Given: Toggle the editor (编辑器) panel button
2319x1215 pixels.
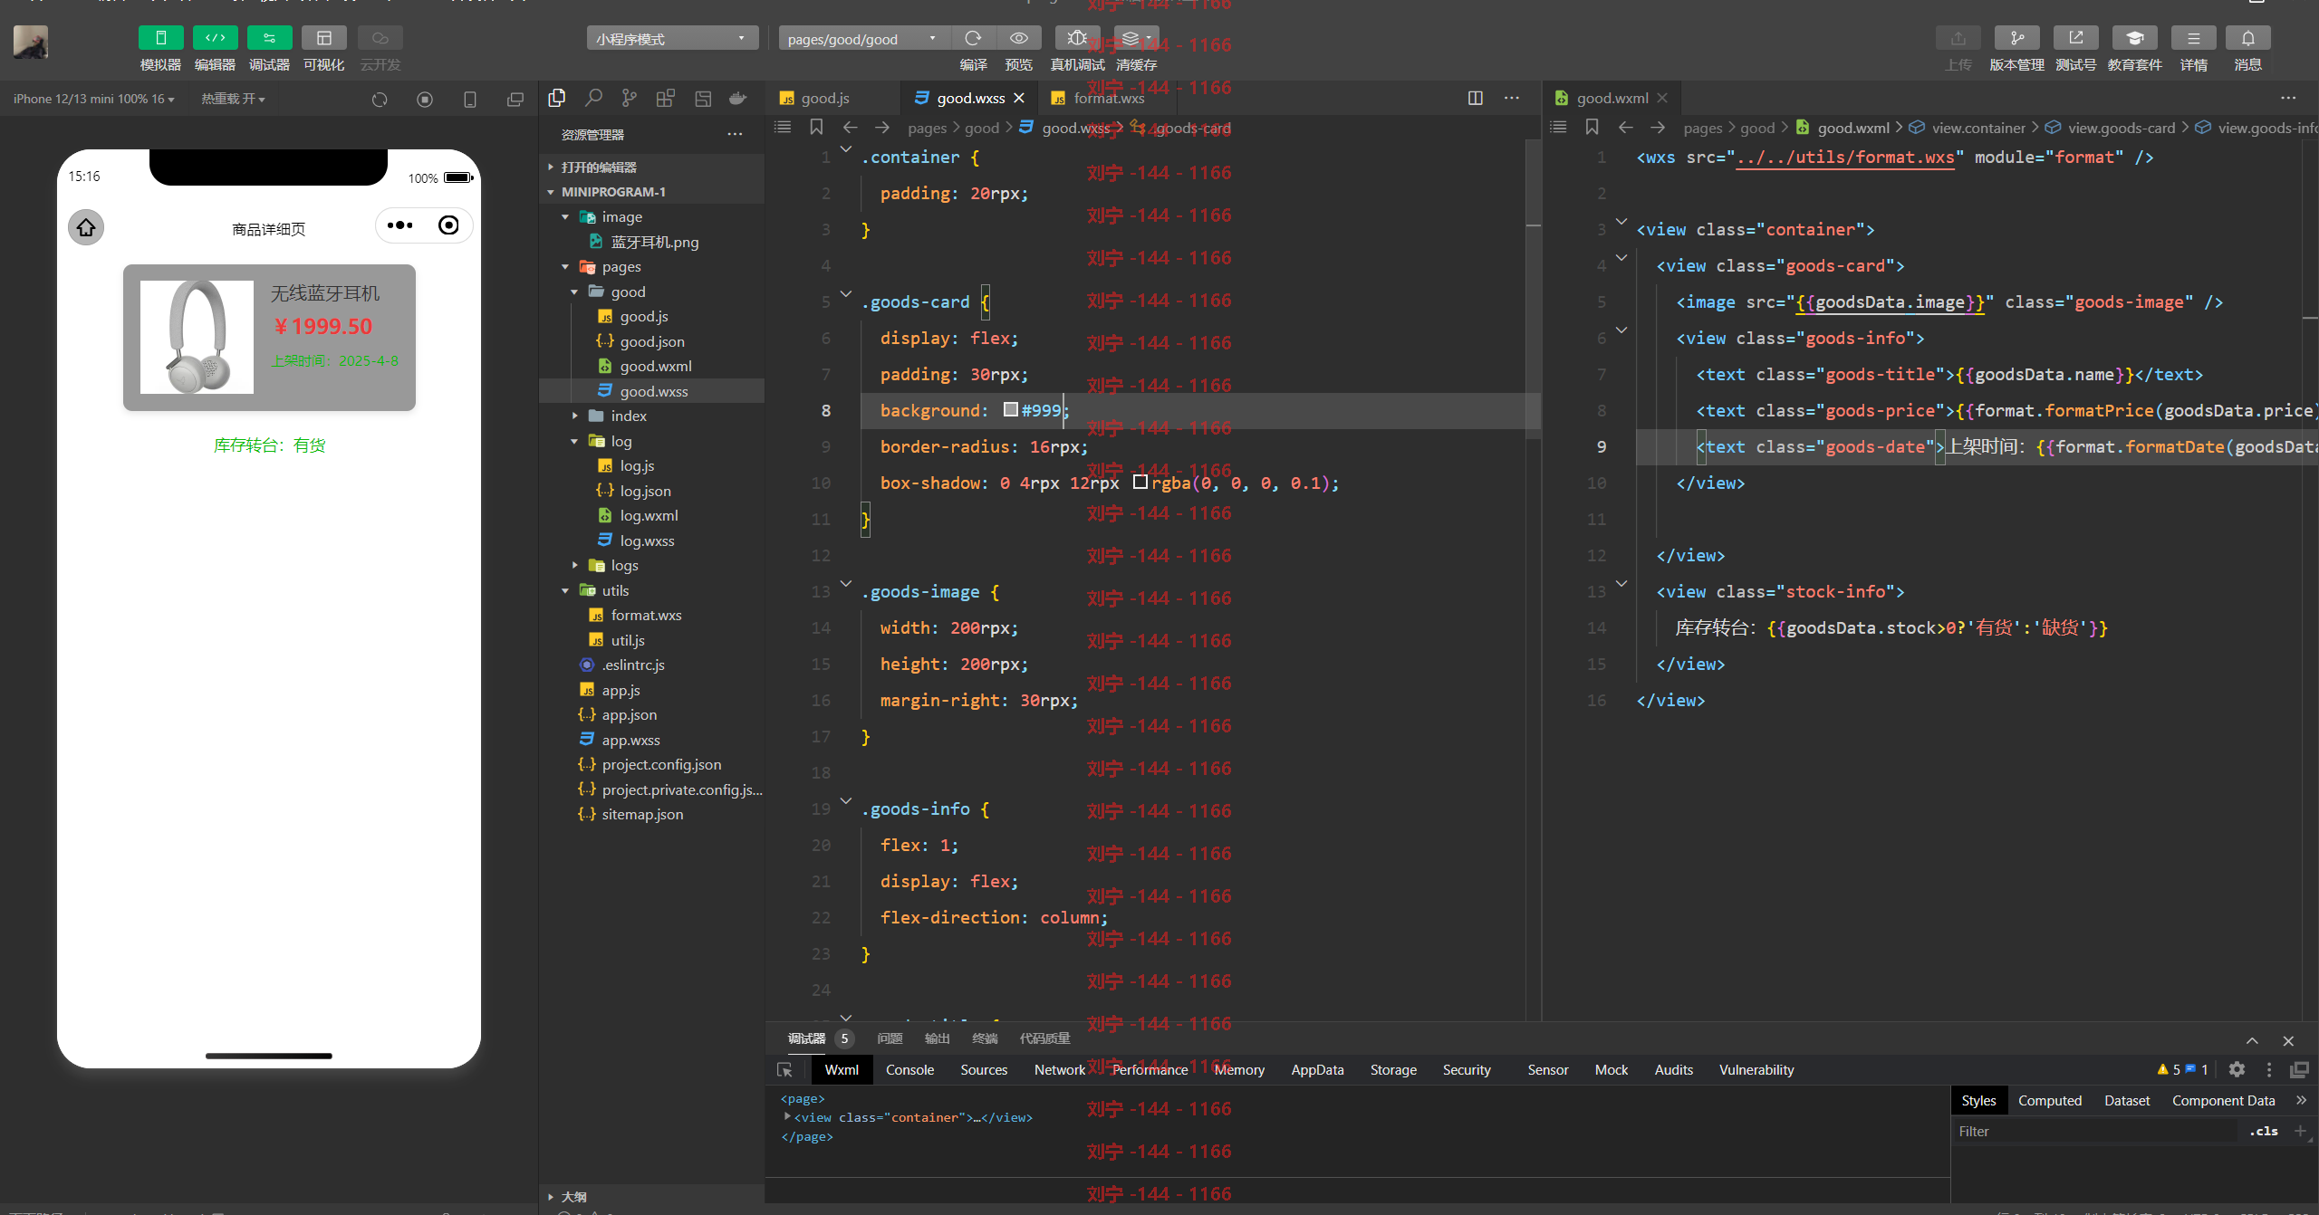Looking at the screenshot, I should pyautogui.click(x=215, y=38).
